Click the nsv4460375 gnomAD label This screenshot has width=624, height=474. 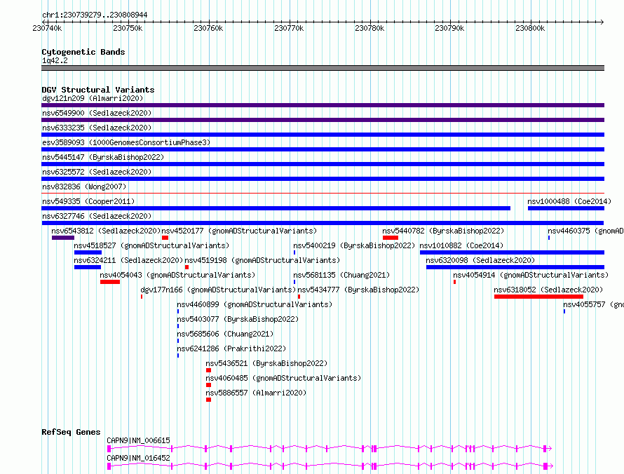585,231
